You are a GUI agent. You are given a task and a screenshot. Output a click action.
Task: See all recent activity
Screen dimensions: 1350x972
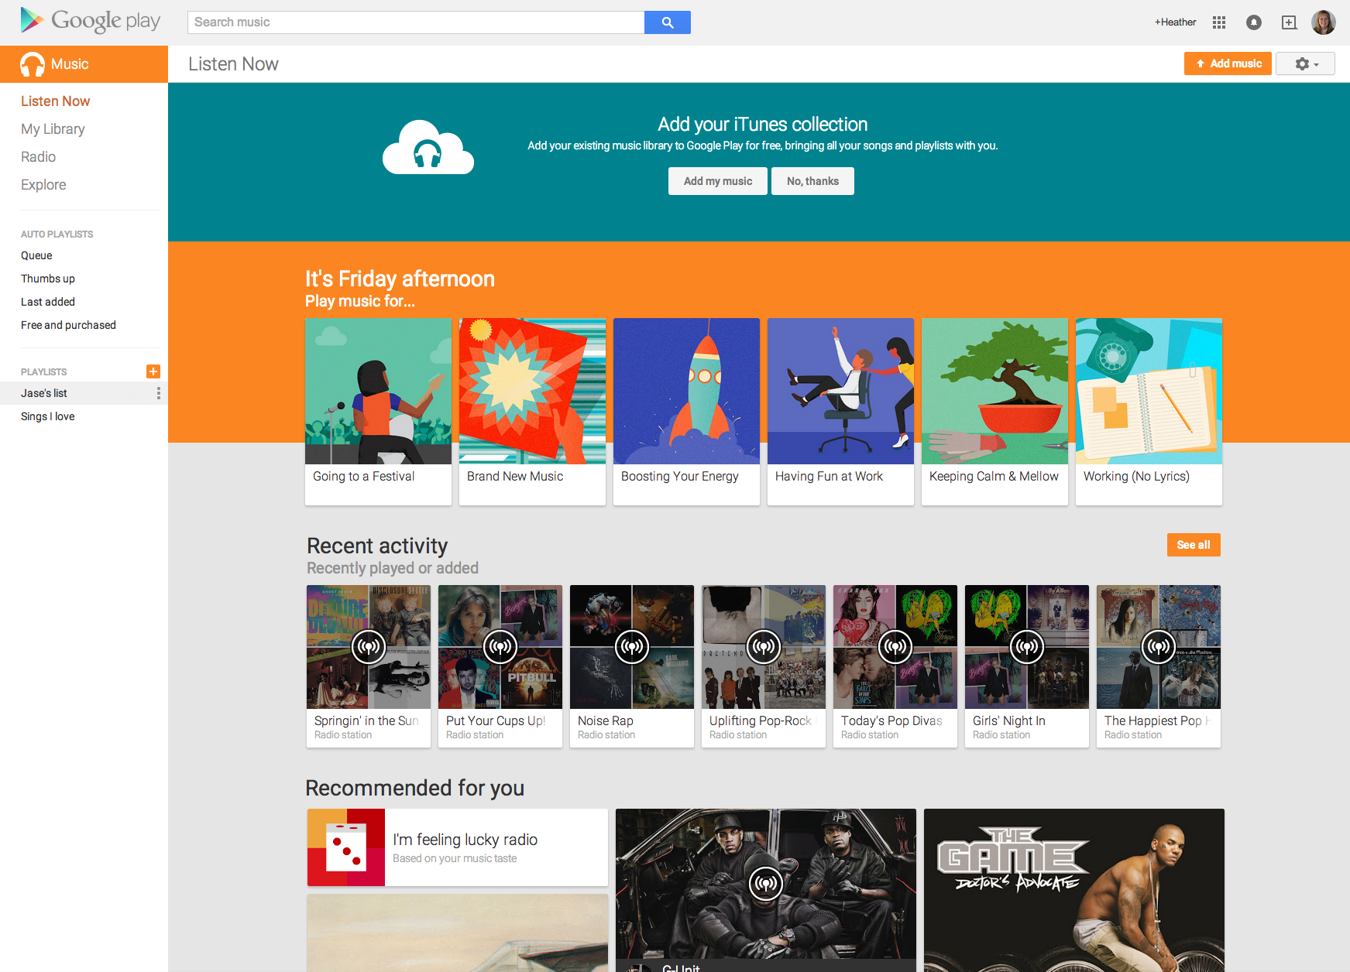tap(1193, 545)
